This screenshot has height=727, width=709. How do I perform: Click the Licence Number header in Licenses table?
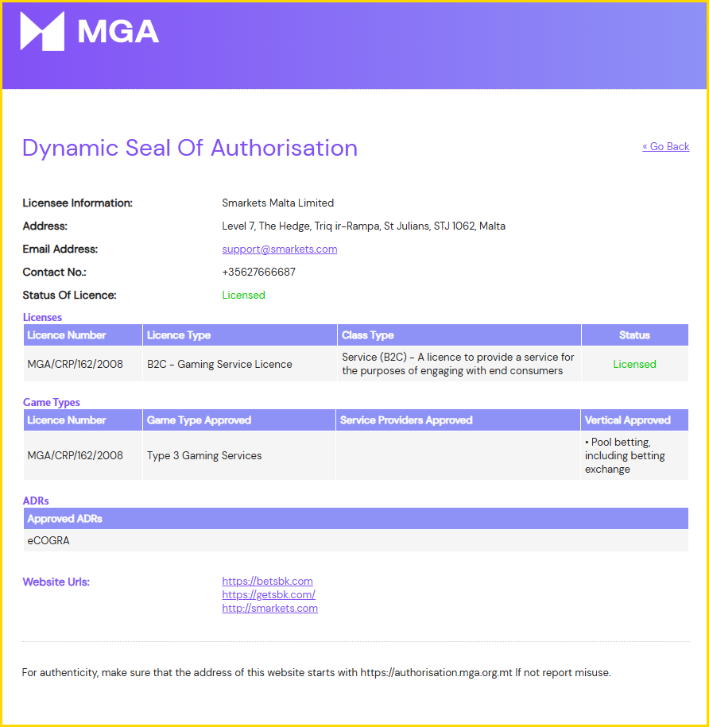[x=83, y=335]
